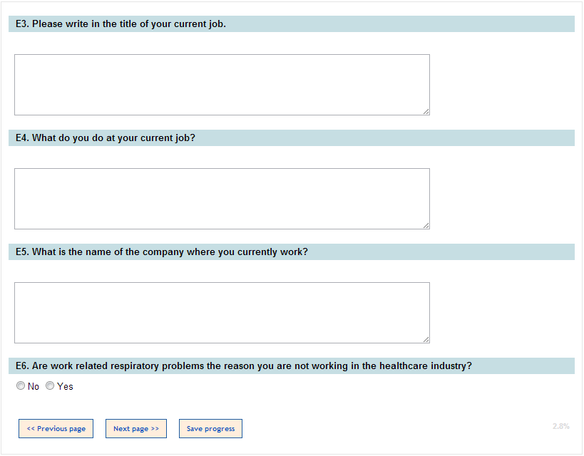The width and height of the screenshot is (584, 456).
Task: Click the E6 respiratory problems question heading
Action: pos(244,366)
